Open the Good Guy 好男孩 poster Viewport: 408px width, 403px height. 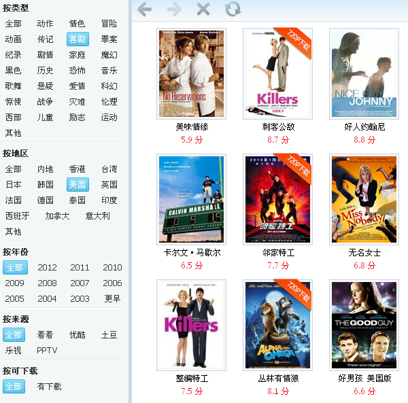[x=364, y=325]
